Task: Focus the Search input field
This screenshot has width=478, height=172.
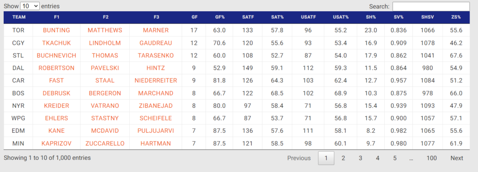Action: click(x=431, y=7)
